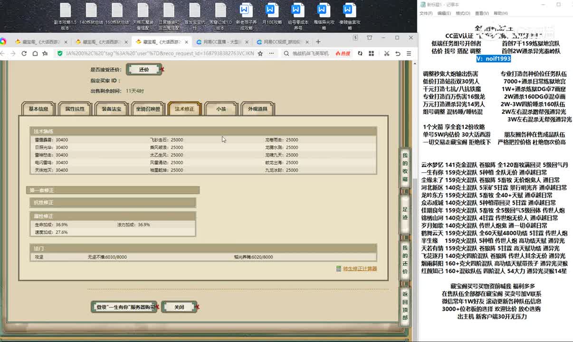Viewport: 573px width, 342px height.
Task: Click the undo closed tab icon
Action: [398, 54]
